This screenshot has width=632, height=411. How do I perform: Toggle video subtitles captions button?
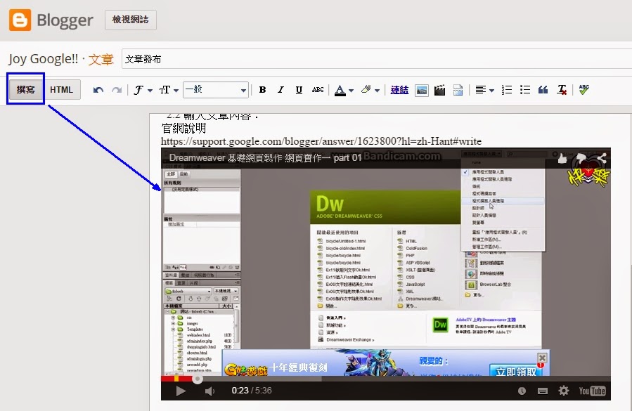pyautogui.click(x=543, y=391)
